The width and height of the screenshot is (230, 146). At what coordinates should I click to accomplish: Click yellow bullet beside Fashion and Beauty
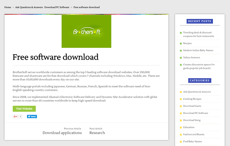click(181, 135)
